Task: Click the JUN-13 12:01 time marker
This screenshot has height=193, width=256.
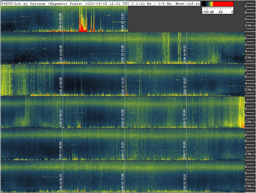Action: tap(123, 86)
